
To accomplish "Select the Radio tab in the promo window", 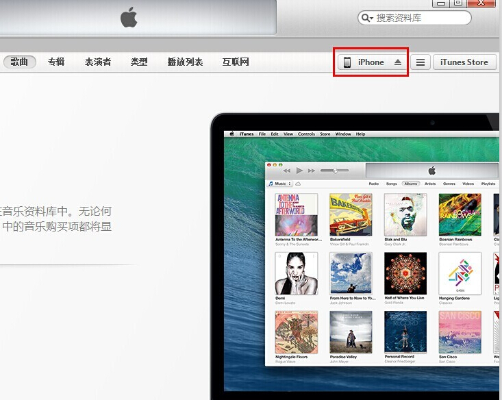I will [374, 184].
